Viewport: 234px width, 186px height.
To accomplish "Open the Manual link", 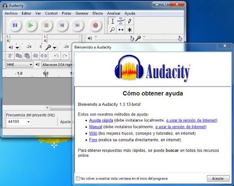I will pos(96,127).
